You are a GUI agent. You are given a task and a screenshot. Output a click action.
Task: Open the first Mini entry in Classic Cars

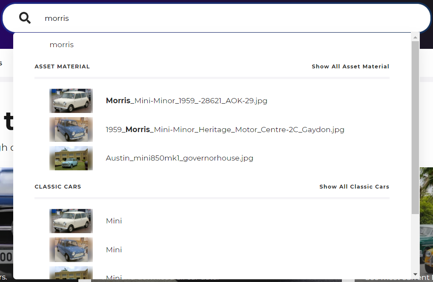[x=114, y=221]
